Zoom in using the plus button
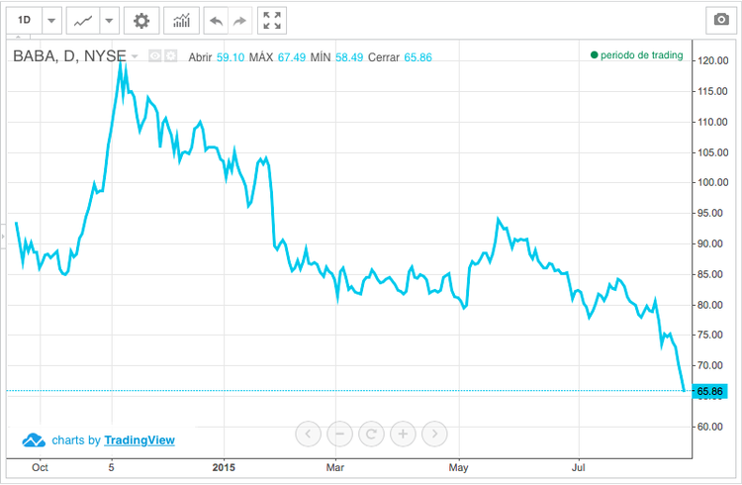Screen dimensions: 742x485 point(403,434)
